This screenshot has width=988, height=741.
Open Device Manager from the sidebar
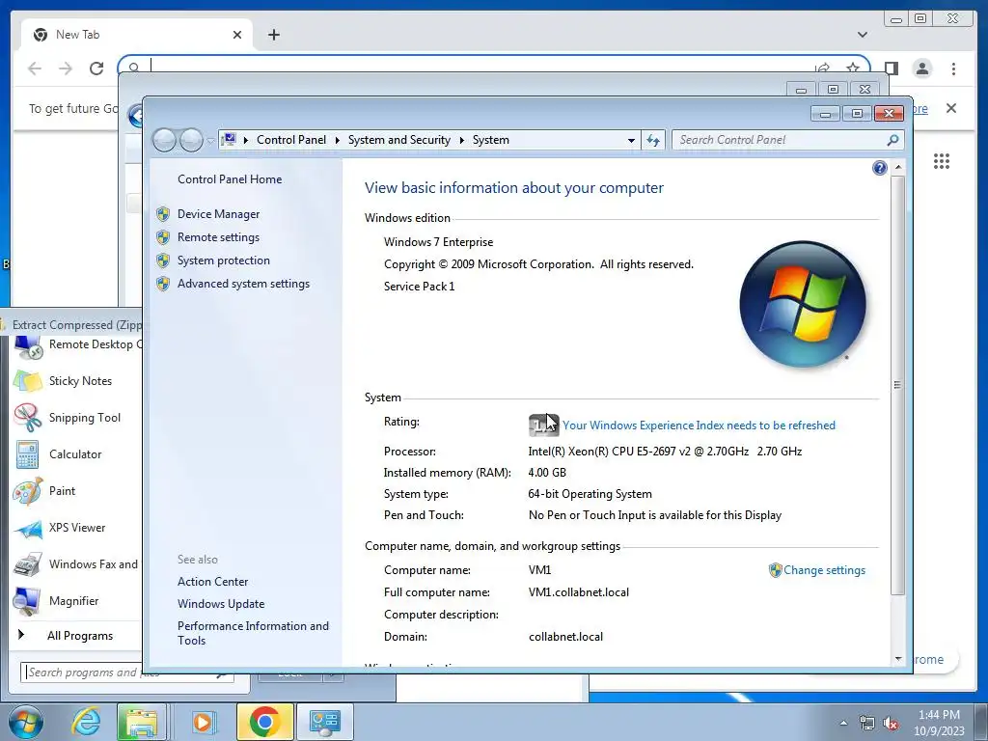pyautogui.click(x=218, y=214)
